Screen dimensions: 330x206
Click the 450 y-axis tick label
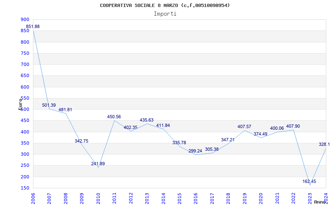point(25,121)
